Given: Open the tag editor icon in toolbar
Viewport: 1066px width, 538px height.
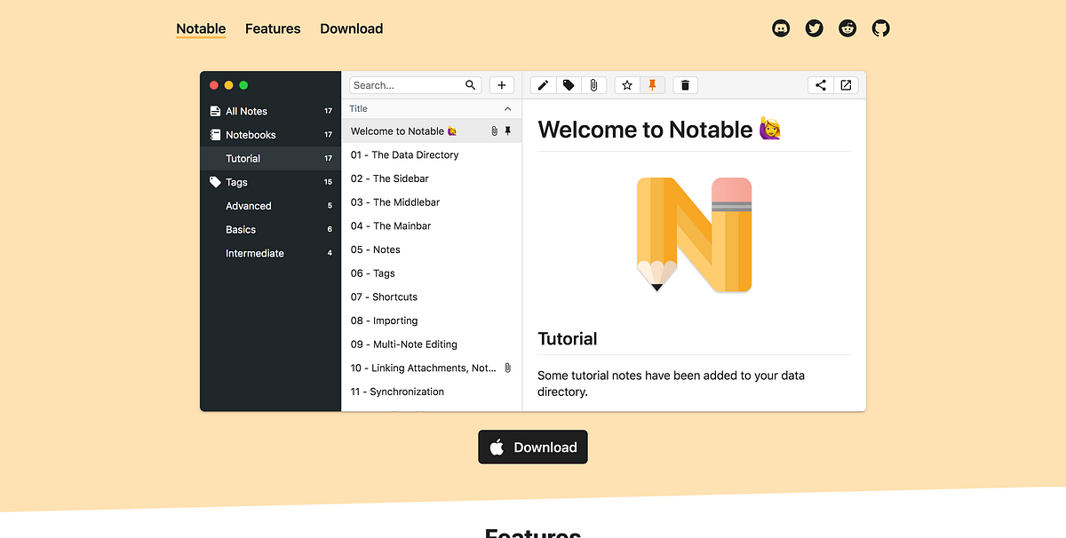Looking at the screenshot, I should pyautogui.click(x=569, y=84).
